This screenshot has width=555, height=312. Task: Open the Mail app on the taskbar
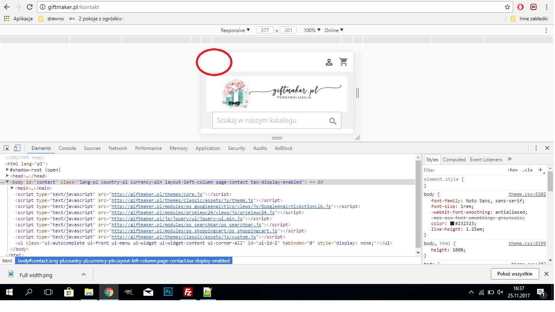[148, 292]
